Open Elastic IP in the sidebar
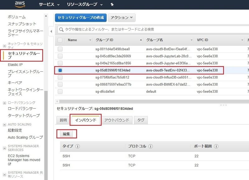 click(15, 65)
